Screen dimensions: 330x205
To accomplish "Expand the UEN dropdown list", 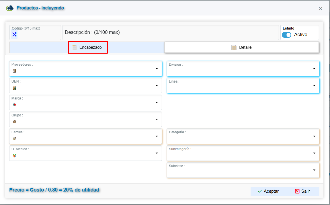I will (157, 85).
